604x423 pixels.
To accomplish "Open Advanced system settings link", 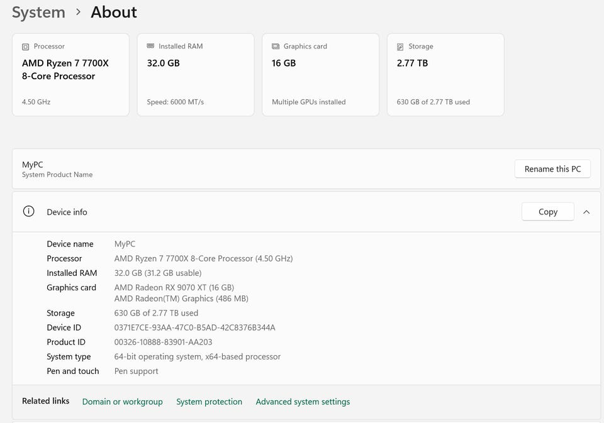I will coord(303,402).
